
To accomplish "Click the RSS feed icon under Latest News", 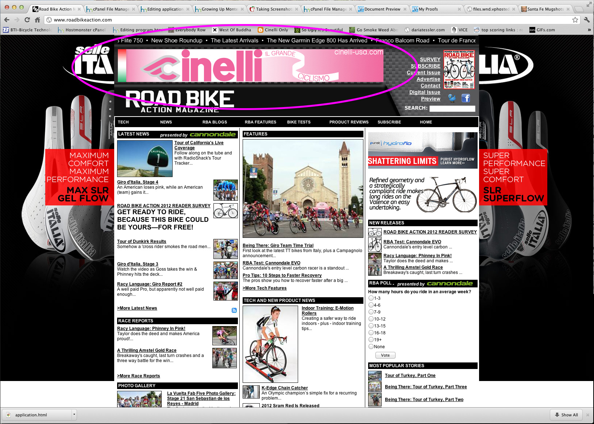I will tap(234, 310).
